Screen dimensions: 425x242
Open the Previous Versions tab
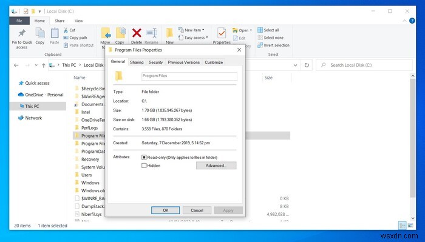click(x=183, y=62)
